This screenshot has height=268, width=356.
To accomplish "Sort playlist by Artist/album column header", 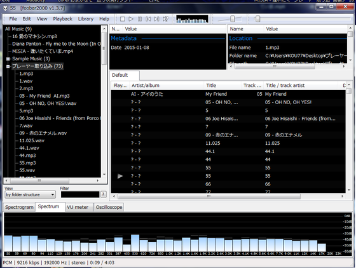I will pos(167,86).
